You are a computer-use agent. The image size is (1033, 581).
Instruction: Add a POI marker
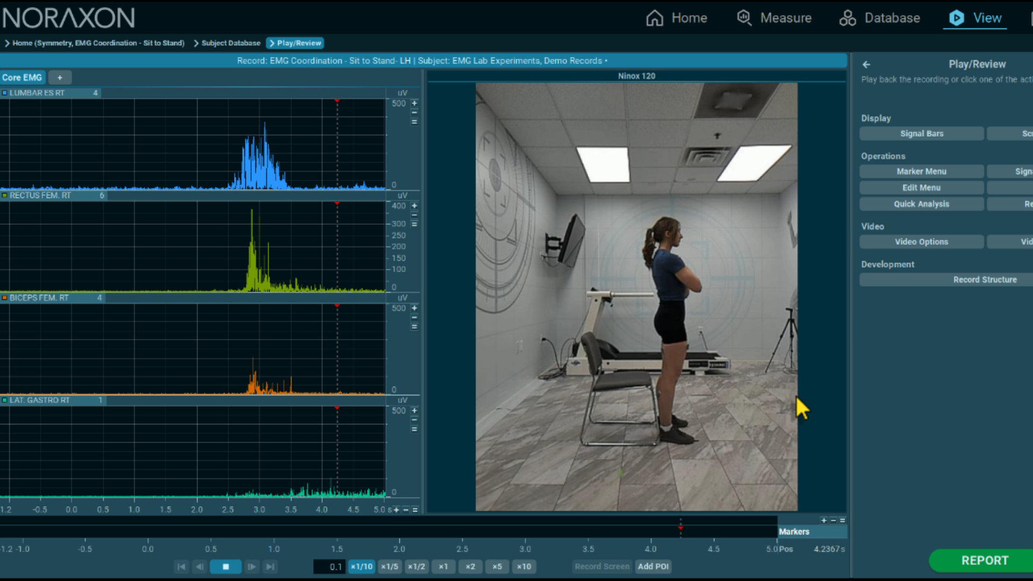[653, 566]
